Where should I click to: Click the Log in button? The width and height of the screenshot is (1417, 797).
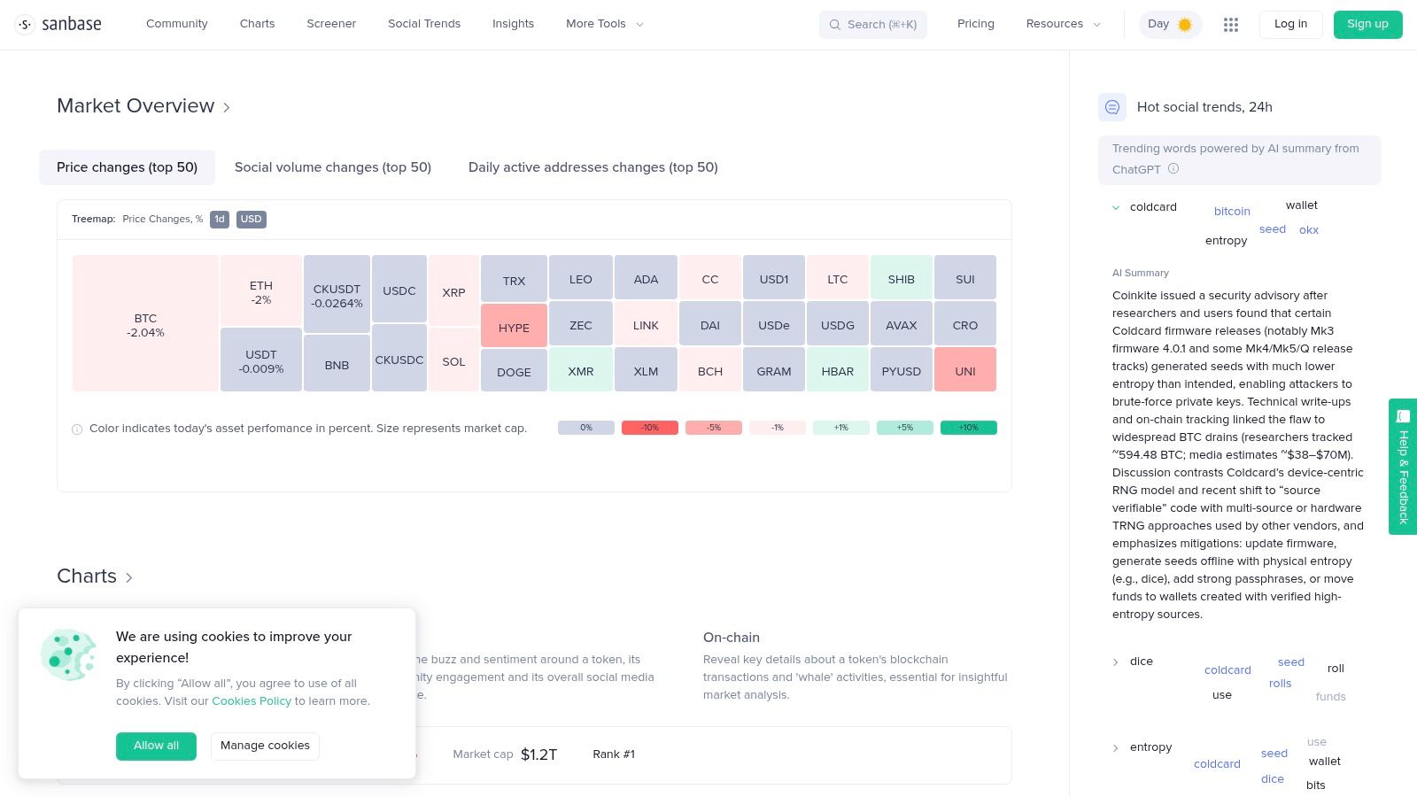pos(1290,25)
